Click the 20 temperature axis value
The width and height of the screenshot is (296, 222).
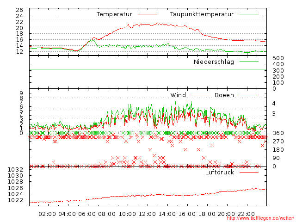pyautogui.click(x=19, y=28)
